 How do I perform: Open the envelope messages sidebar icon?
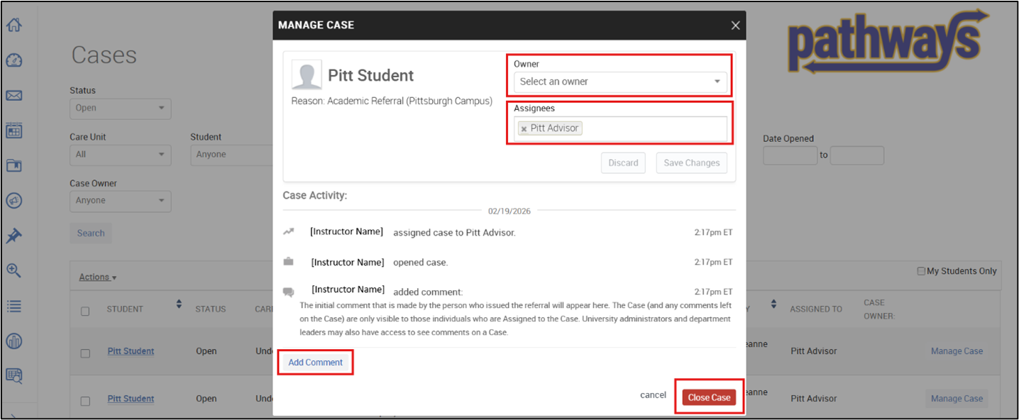coord(13,96)
